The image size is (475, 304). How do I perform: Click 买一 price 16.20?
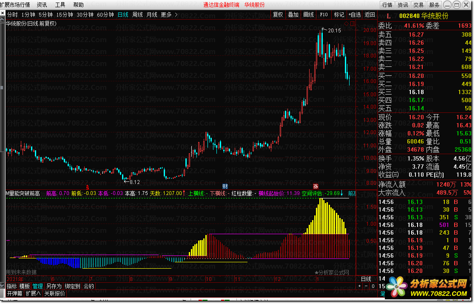(416, 76)
